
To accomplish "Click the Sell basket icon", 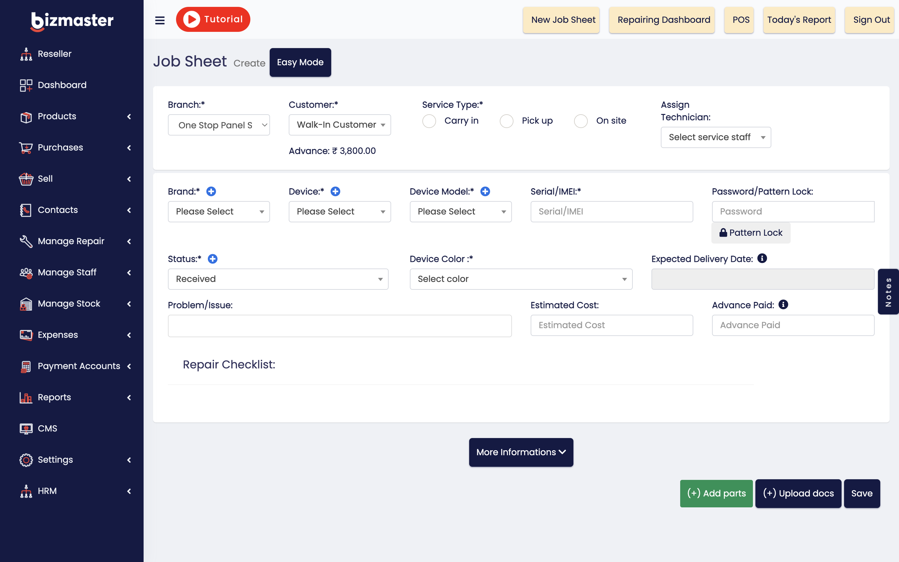I will click(x=26, y=179).
